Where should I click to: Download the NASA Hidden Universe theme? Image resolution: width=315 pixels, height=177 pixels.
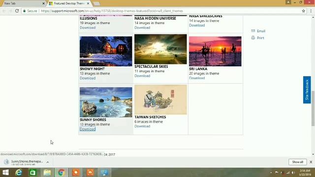[x=142, y=28]
